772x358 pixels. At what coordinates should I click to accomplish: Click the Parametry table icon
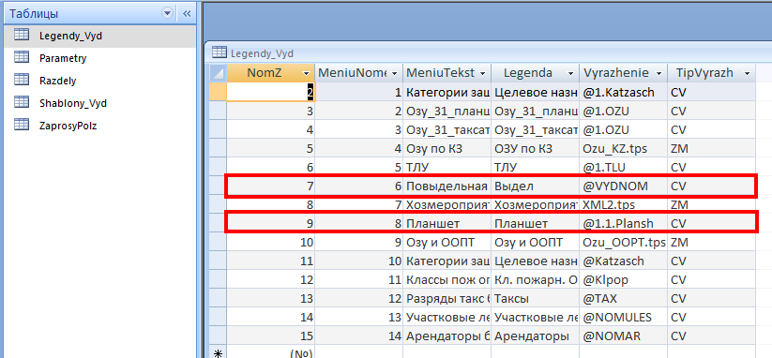pyautogui.click(x=22, y=57)
